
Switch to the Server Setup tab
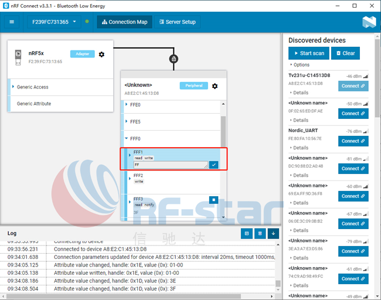(178, 22)
